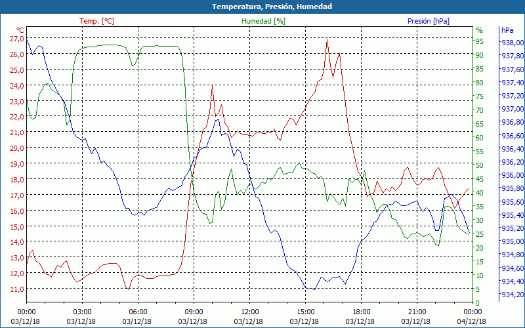Screen dimensions: 525x328
Task: Click the green '70' humidity tick label
Action: pyautogui.click(x=480, y=110)
